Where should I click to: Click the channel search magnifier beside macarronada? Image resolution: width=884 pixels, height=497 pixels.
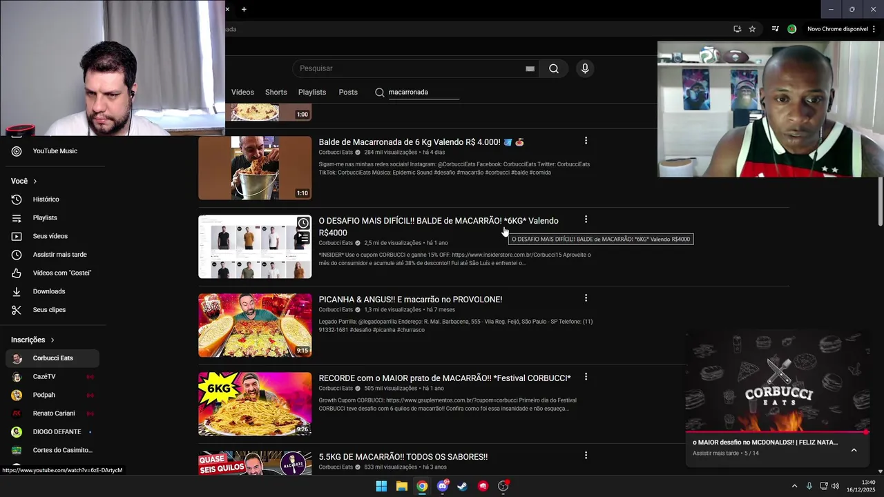click(x=379, y=92)
